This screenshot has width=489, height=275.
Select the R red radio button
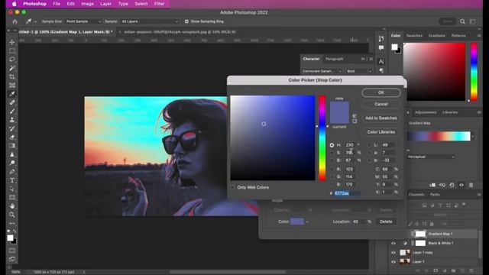[x=332, y=169]
